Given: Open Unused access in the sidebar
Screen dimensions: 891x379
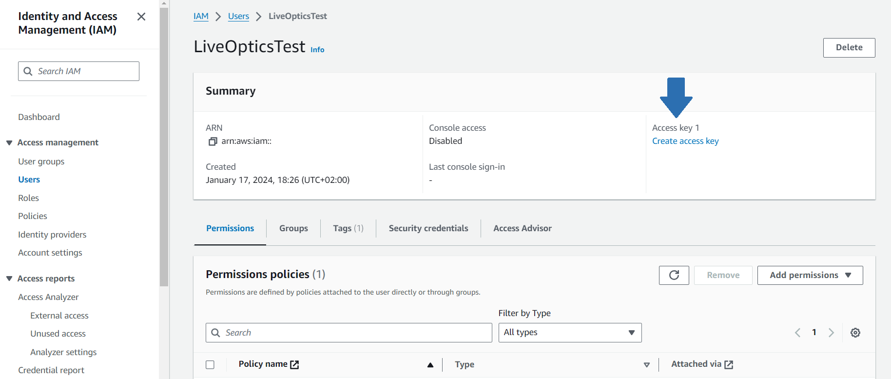Looking at the screenshot, I should [58, 334].
